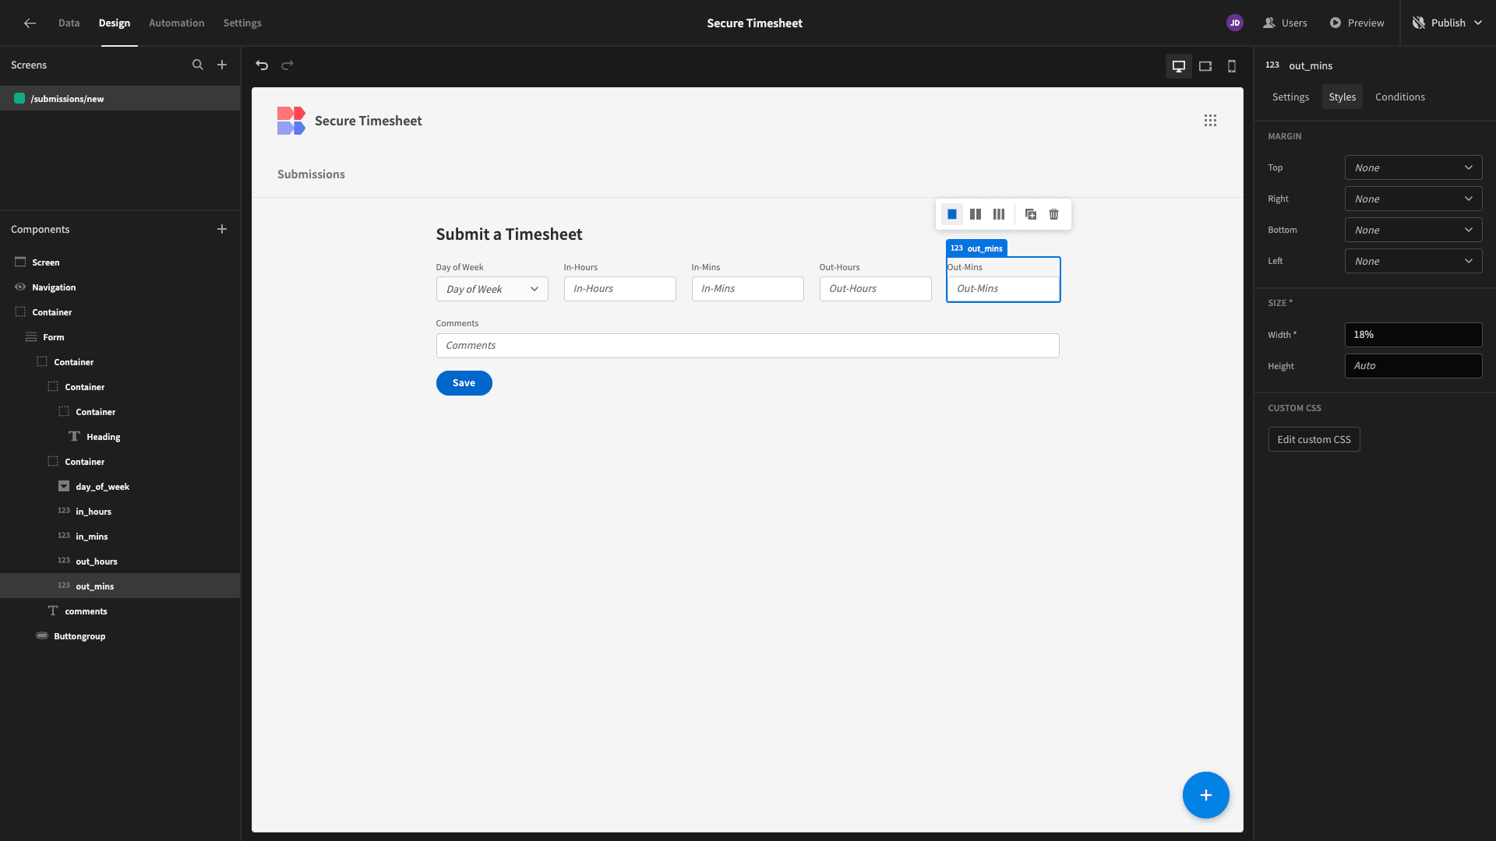1496x841 pixels.
Task: Add a new component with the plus icon
Action: pos(222,229)
